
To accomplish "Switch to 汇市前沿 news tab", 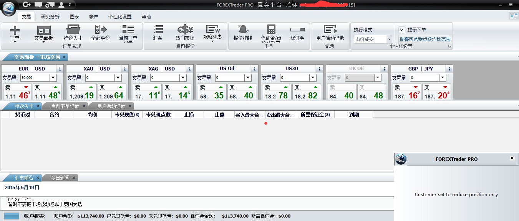I will [24, 178].
